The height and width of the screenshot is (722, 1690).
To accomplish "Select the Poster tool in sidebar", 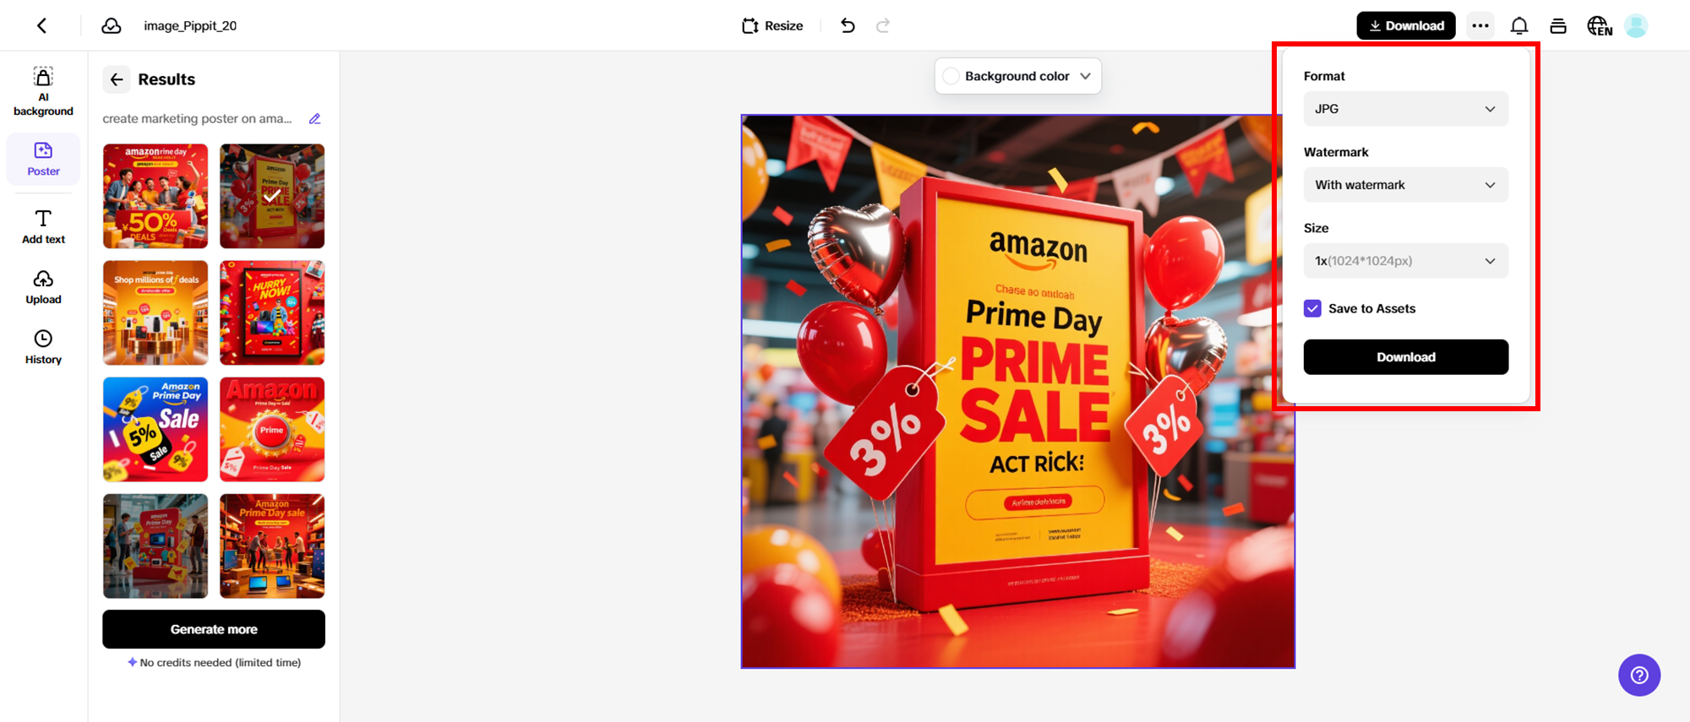I will [x=43, y=159].
